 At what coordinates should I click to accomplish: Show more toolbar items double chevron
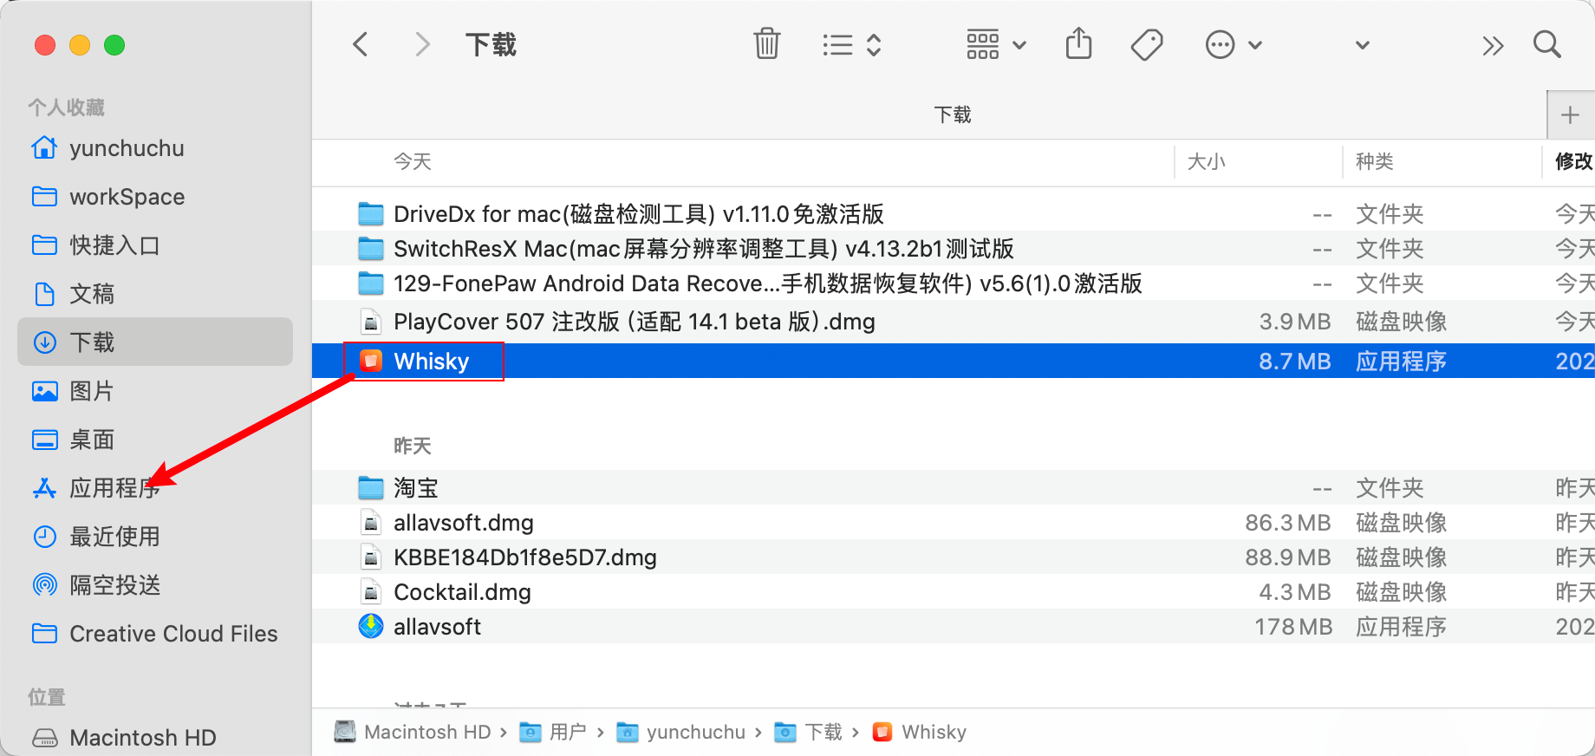[x=1493, y=45]
